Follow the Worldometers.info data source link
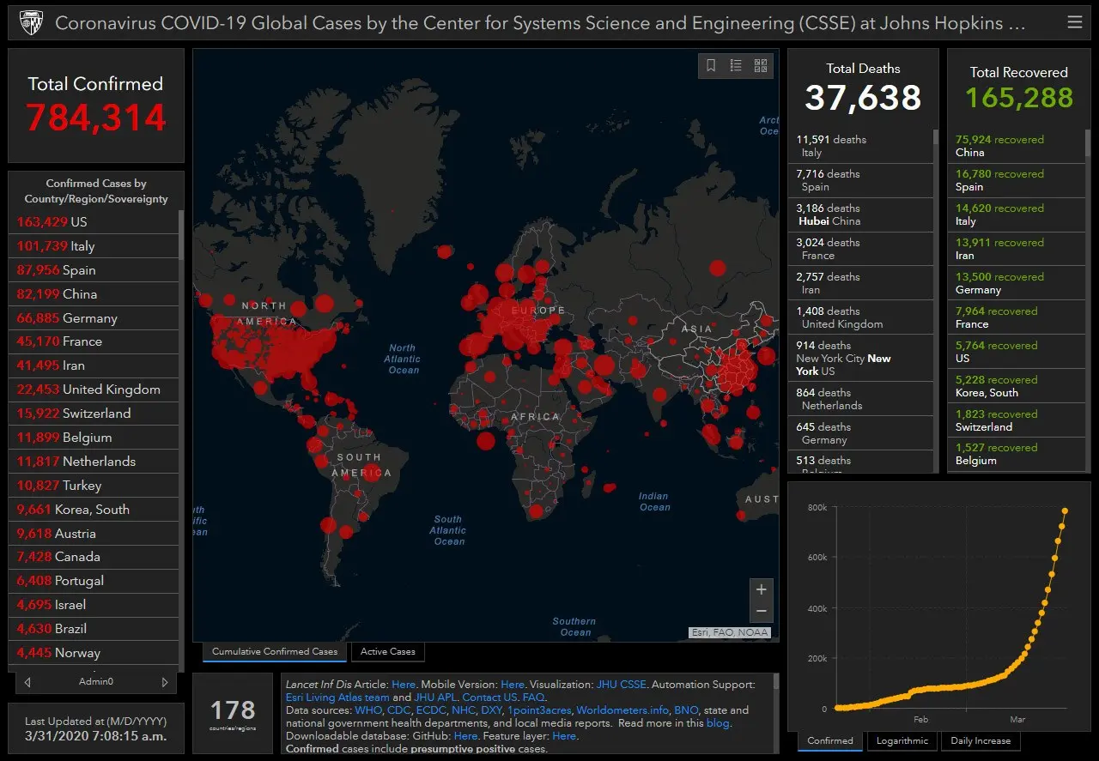Viewport: 1099px width, 761px height. (622, 710)
